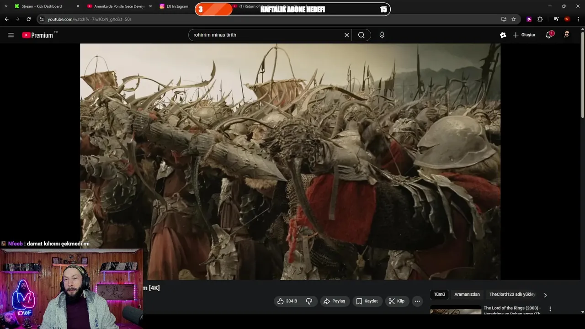Open the browser extensions puzzle icon

pyautogui.click(x=540, y=19)
